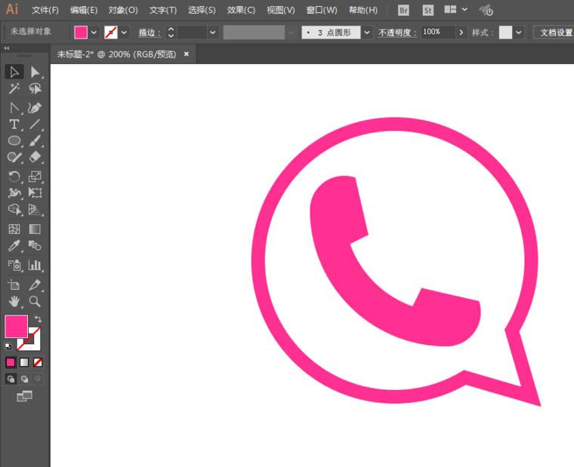Activate the Type tool
574x467 pixels.
(14, 124)
